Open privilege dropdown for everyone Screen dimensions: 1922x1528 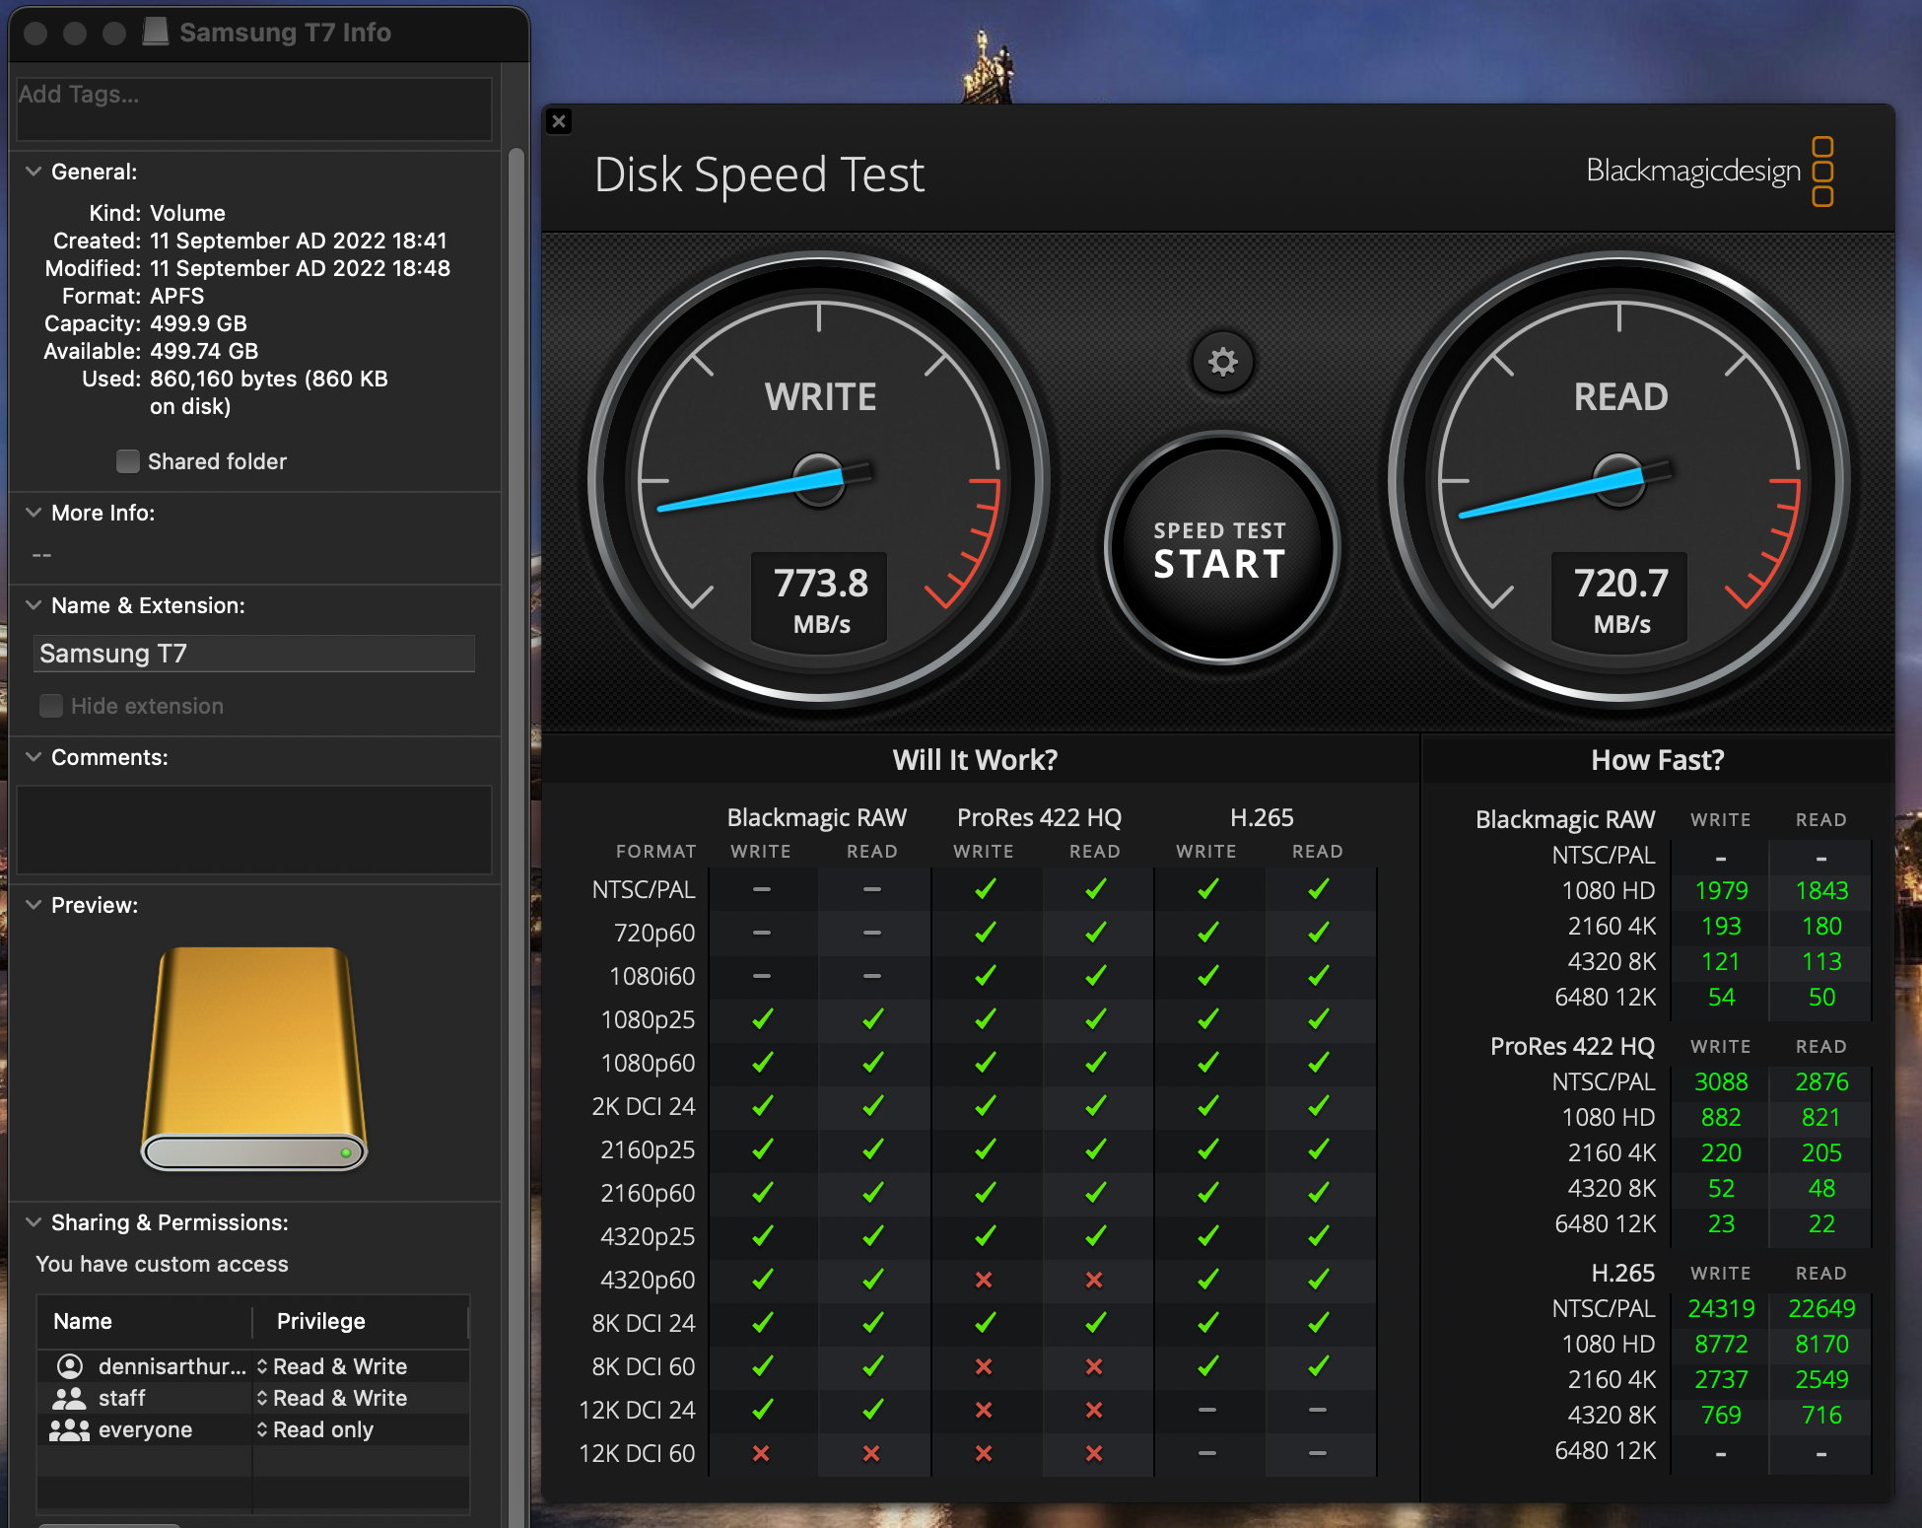tap(315, 1429)
